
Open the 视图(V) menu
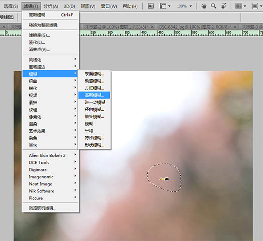[88, 6]
